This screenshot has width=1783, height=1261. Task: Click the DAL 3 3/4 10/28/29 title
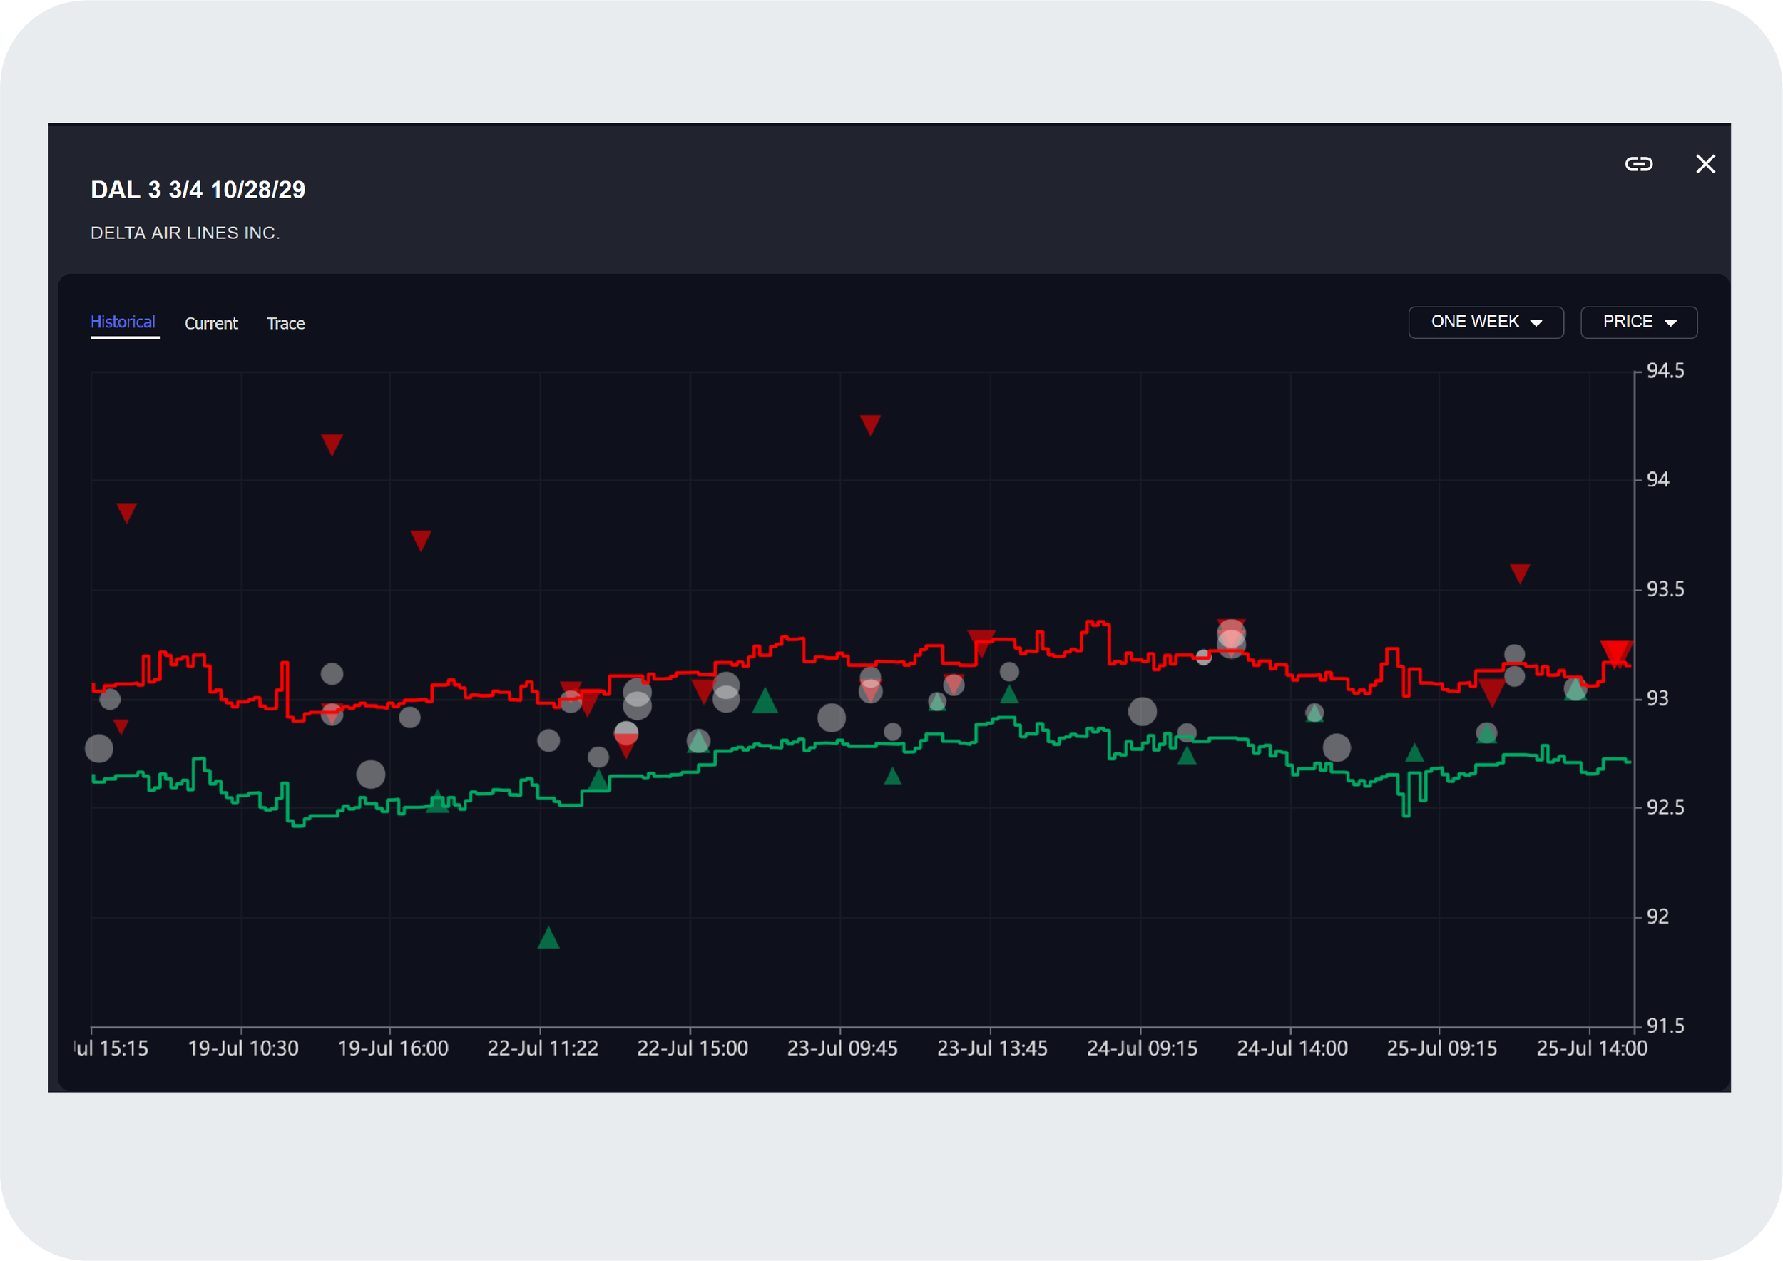coord(198,190)
